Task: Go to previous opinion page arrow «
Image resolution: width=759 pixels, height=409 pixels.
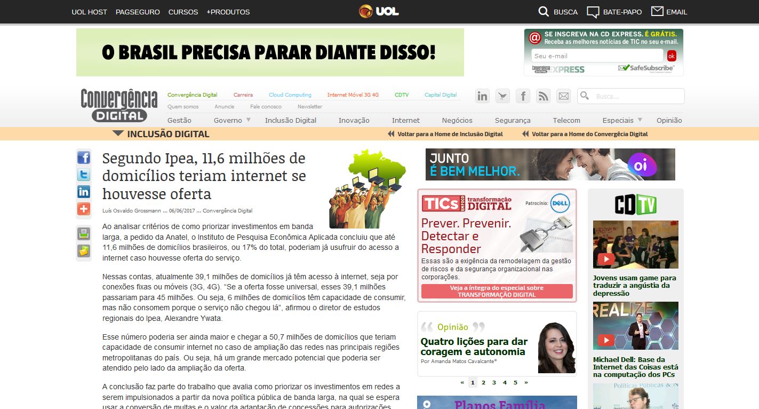Action: tap(462, 382)
